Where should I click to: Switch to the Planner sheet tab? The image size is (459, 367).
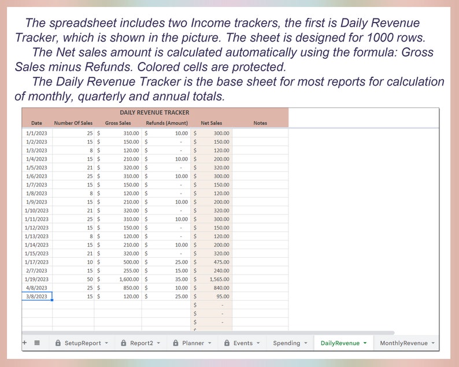(x=193, y=343)
